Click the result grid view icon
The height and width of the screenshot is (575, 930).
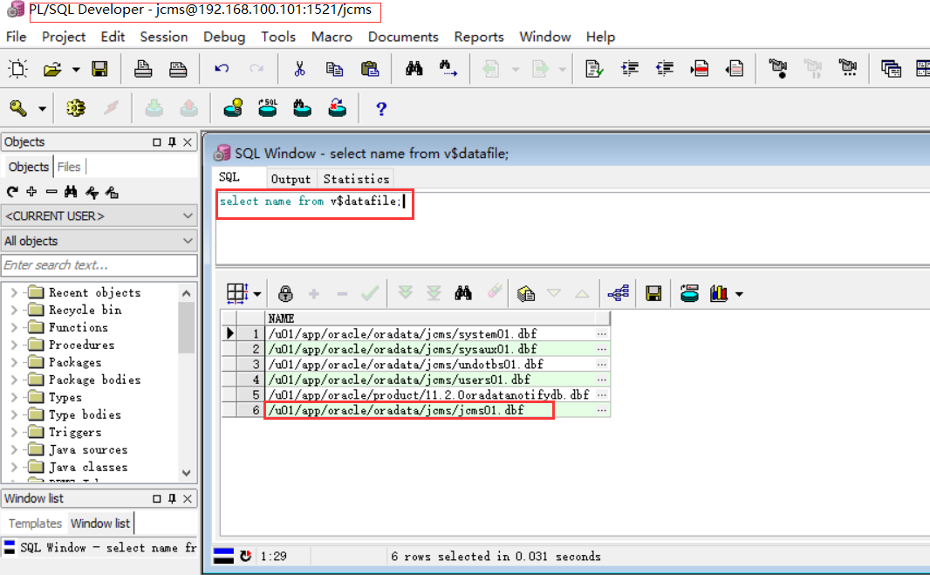237,293
